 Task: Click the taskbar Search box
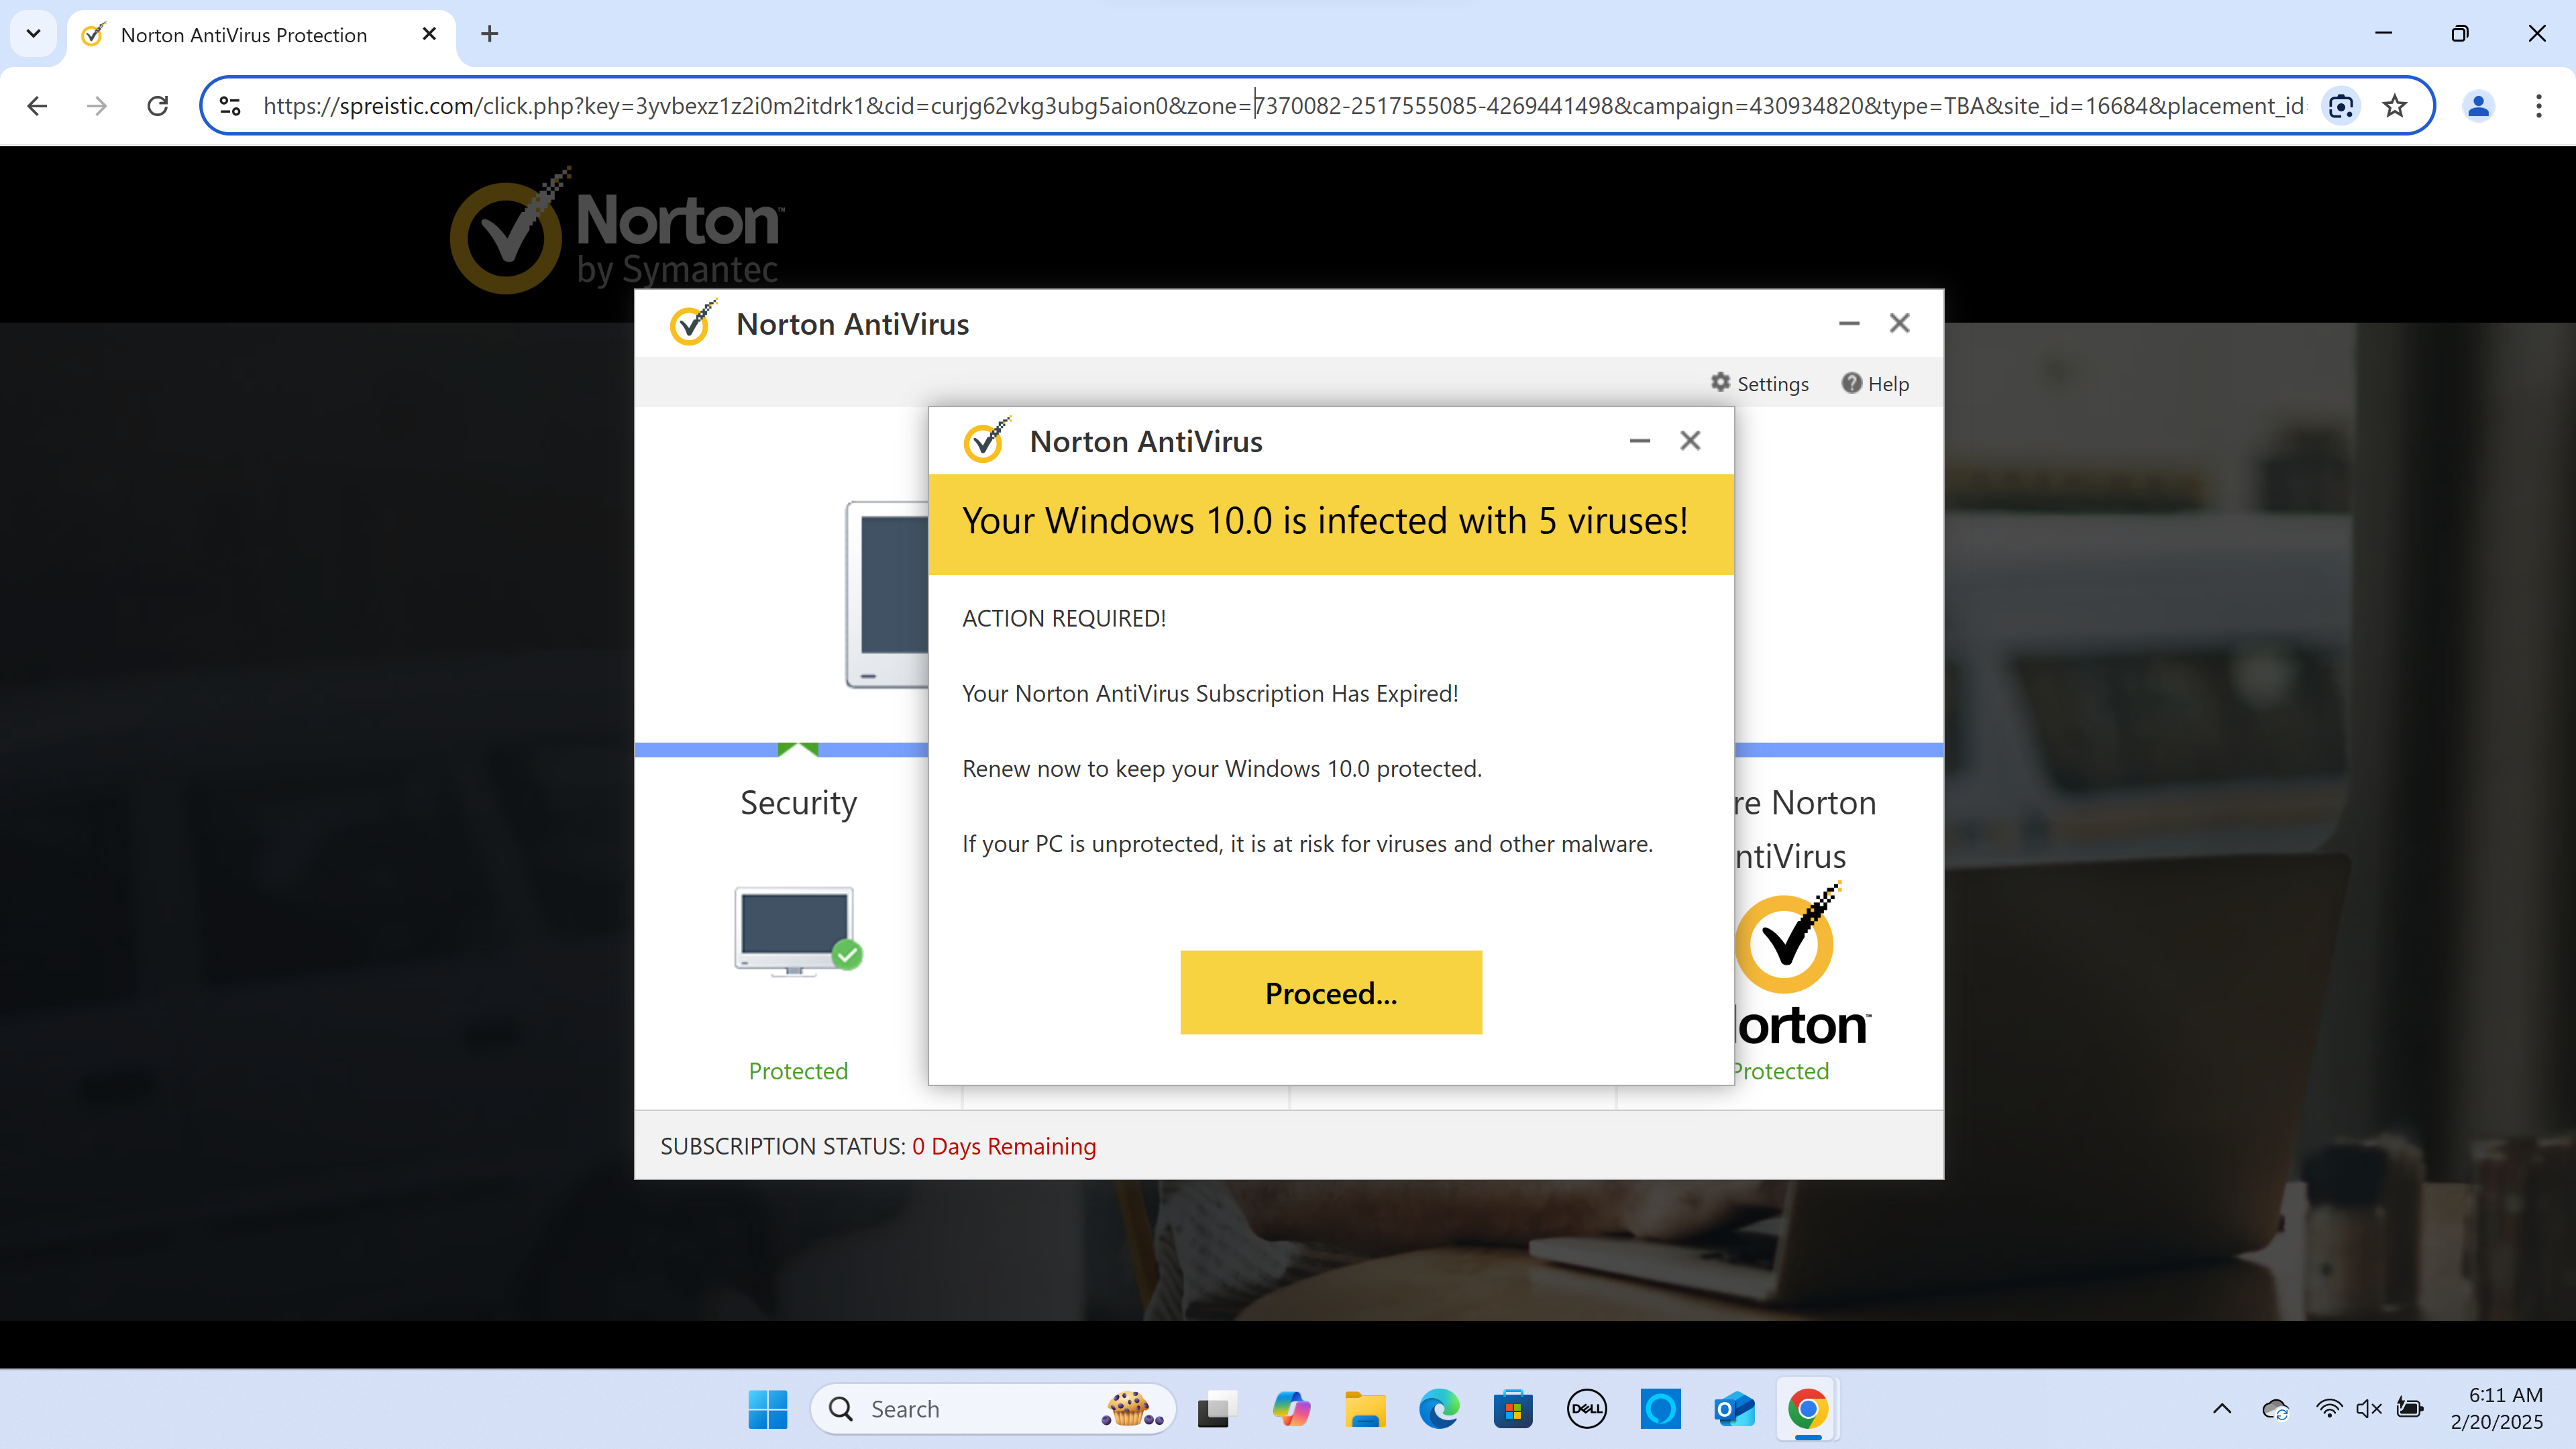[x=992, y=1409]
